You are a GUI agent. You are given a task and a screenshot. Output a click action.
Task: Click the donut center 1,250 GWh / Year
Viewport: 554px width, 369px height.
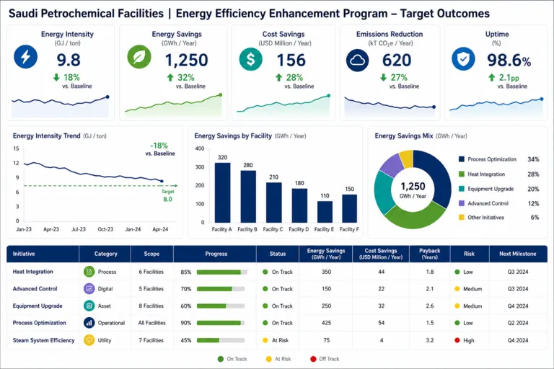click(413, 190)
